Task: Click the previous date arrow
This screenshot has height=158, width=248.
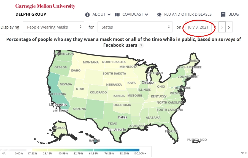Action: (x=215, y=27)
